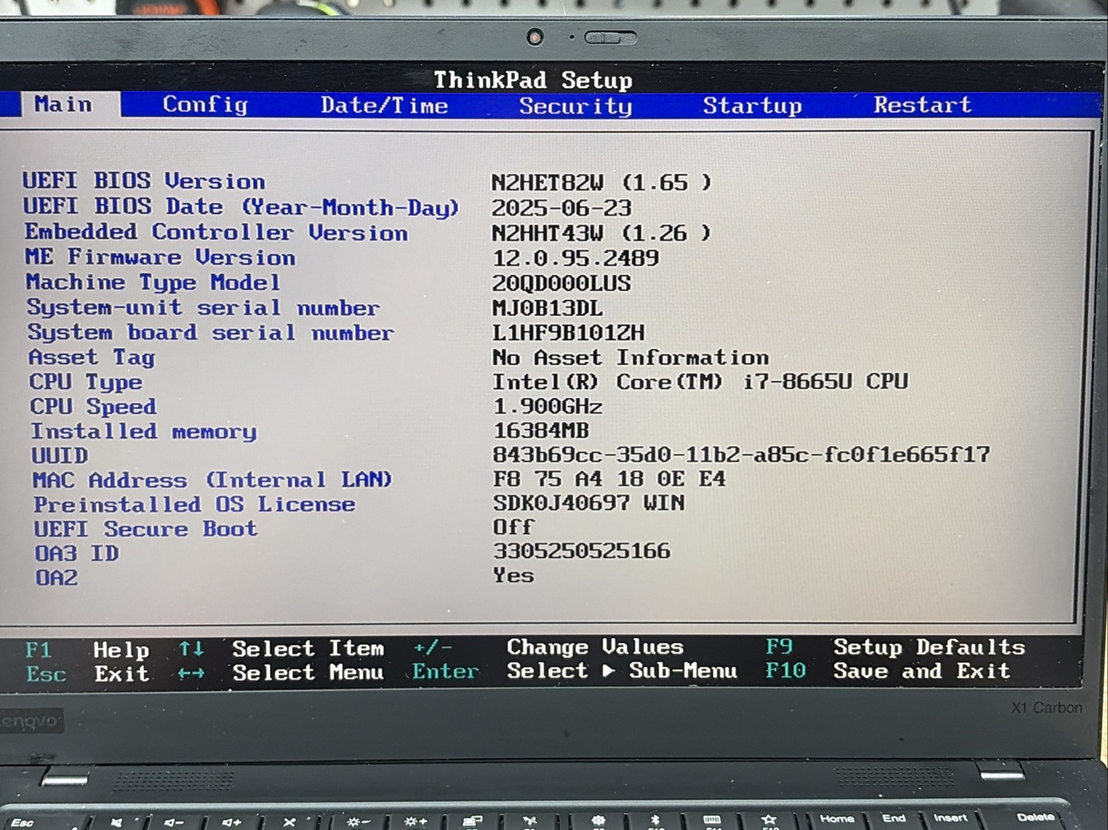Select ME Firmware Version label

[160, 257]
